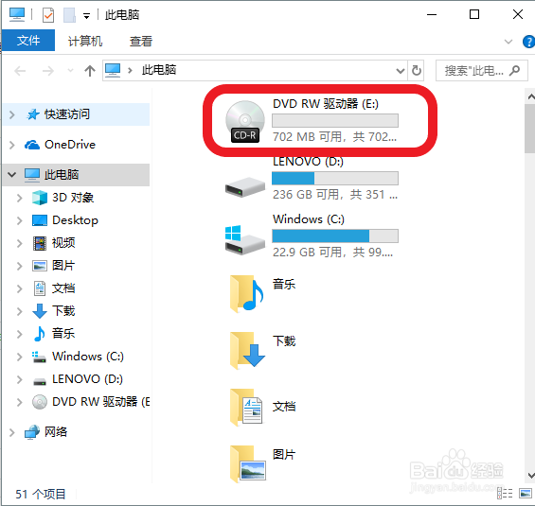The height and width of the screenshot is (506, 535).
Task: Select 快速访问 in the navigation pane
Action: pyautogui.click(x=67, y=114)
